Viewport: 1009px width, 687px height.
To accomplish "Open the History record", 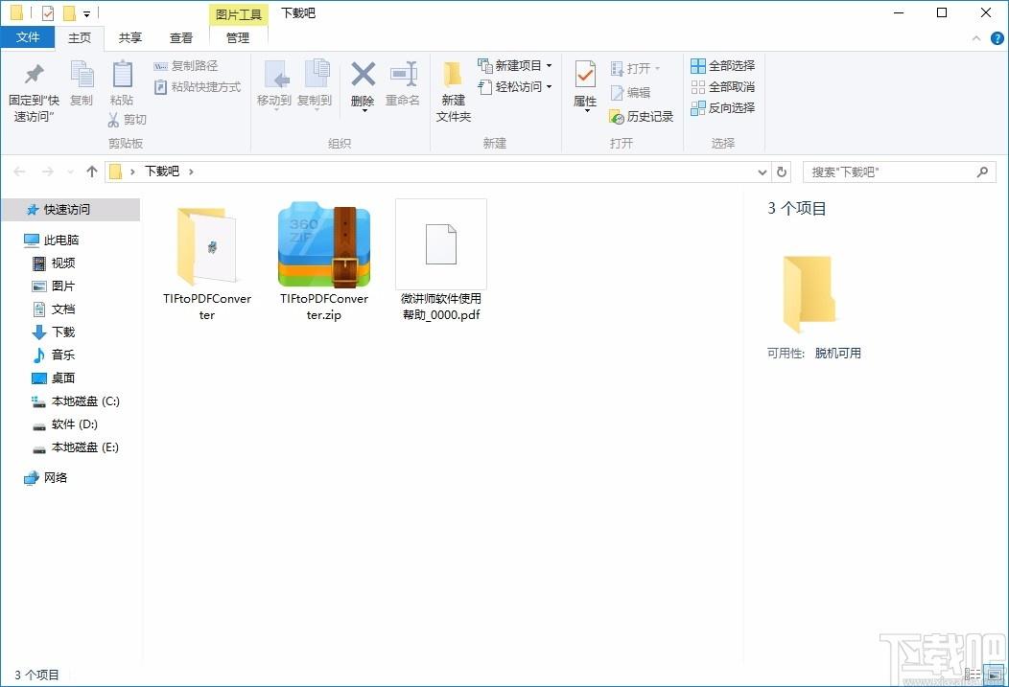I will pos(641,116).
